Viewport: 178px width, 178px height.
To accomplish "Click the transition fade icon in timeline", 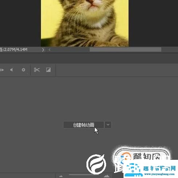I will tap(48, 70).
